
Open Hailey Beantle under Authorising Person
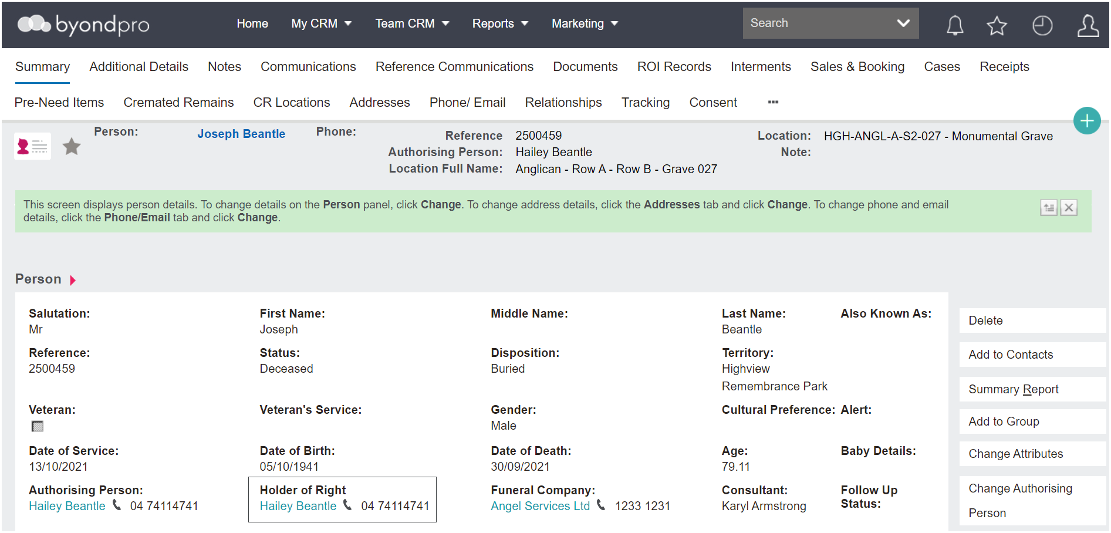[x=67, y=506]
